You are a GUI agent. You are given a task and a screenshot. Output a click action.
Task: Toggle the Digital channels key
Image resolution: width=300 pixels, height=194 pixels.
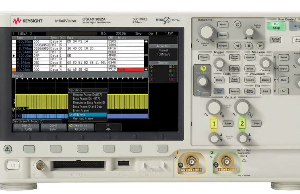(x=284, y=69)
